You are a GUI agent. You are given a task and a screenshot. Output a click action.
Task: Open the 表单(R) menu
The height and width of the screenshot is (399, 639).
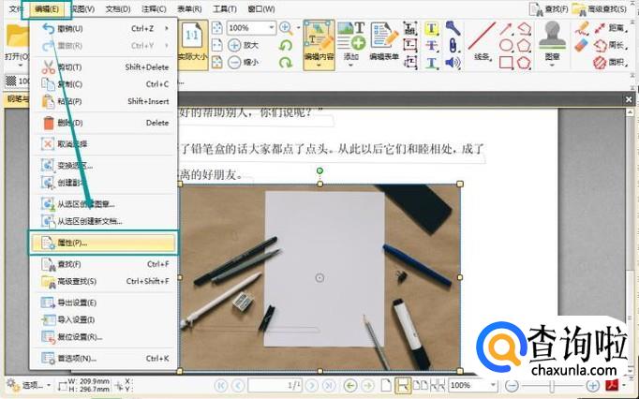[189, 8]
